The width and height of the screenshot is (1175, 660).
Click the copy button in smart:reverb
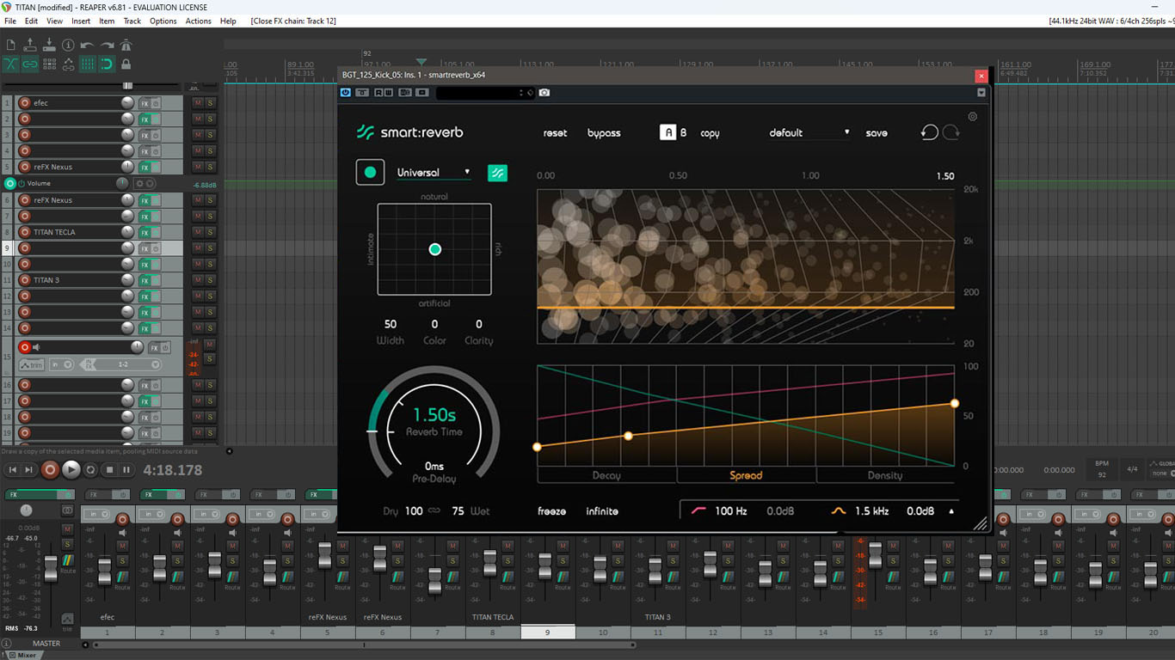click(x=710, y=133)
